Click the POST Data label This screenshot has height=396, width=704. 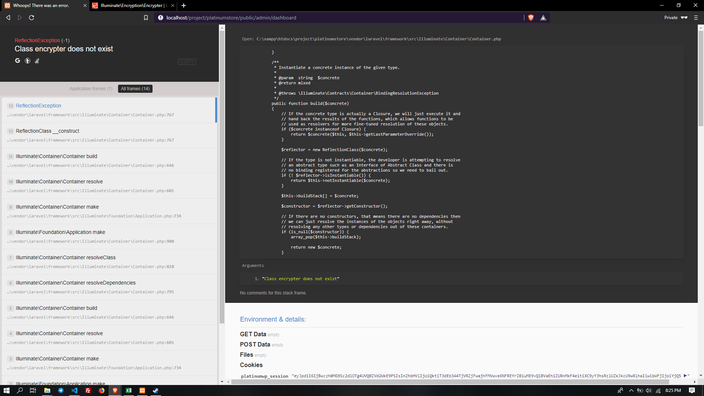click(255, 344)
